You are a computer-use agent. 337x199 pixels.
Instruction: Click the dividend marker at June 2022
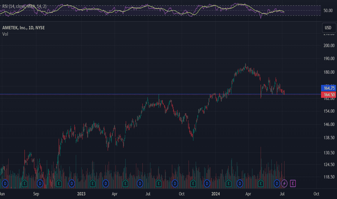point(5,183)
